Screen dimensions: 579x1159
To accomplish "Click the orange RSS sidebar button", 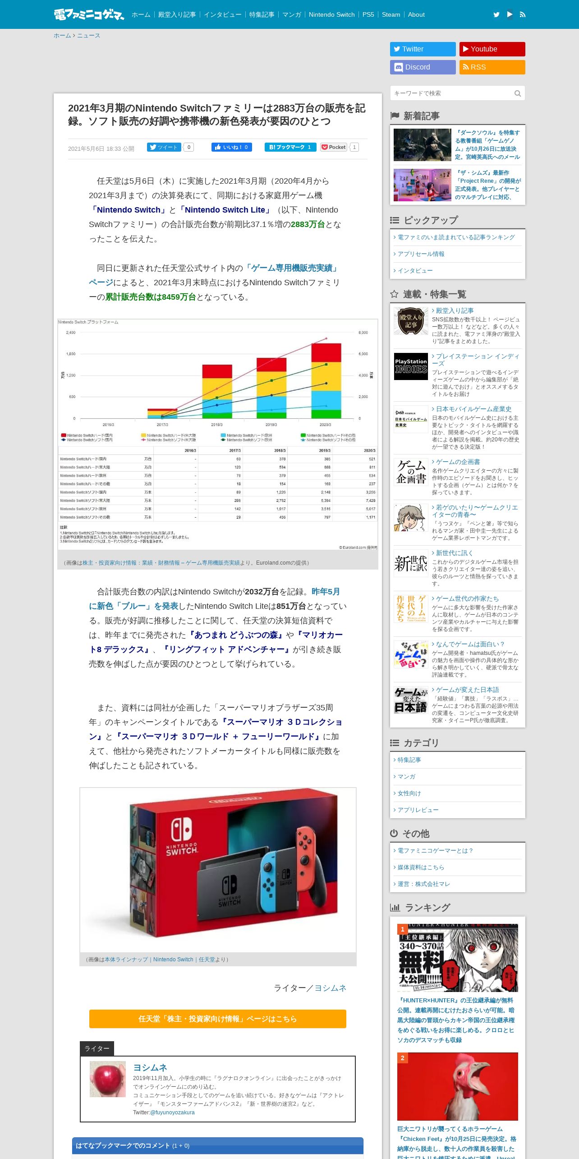I will click(x=492, y=67).
